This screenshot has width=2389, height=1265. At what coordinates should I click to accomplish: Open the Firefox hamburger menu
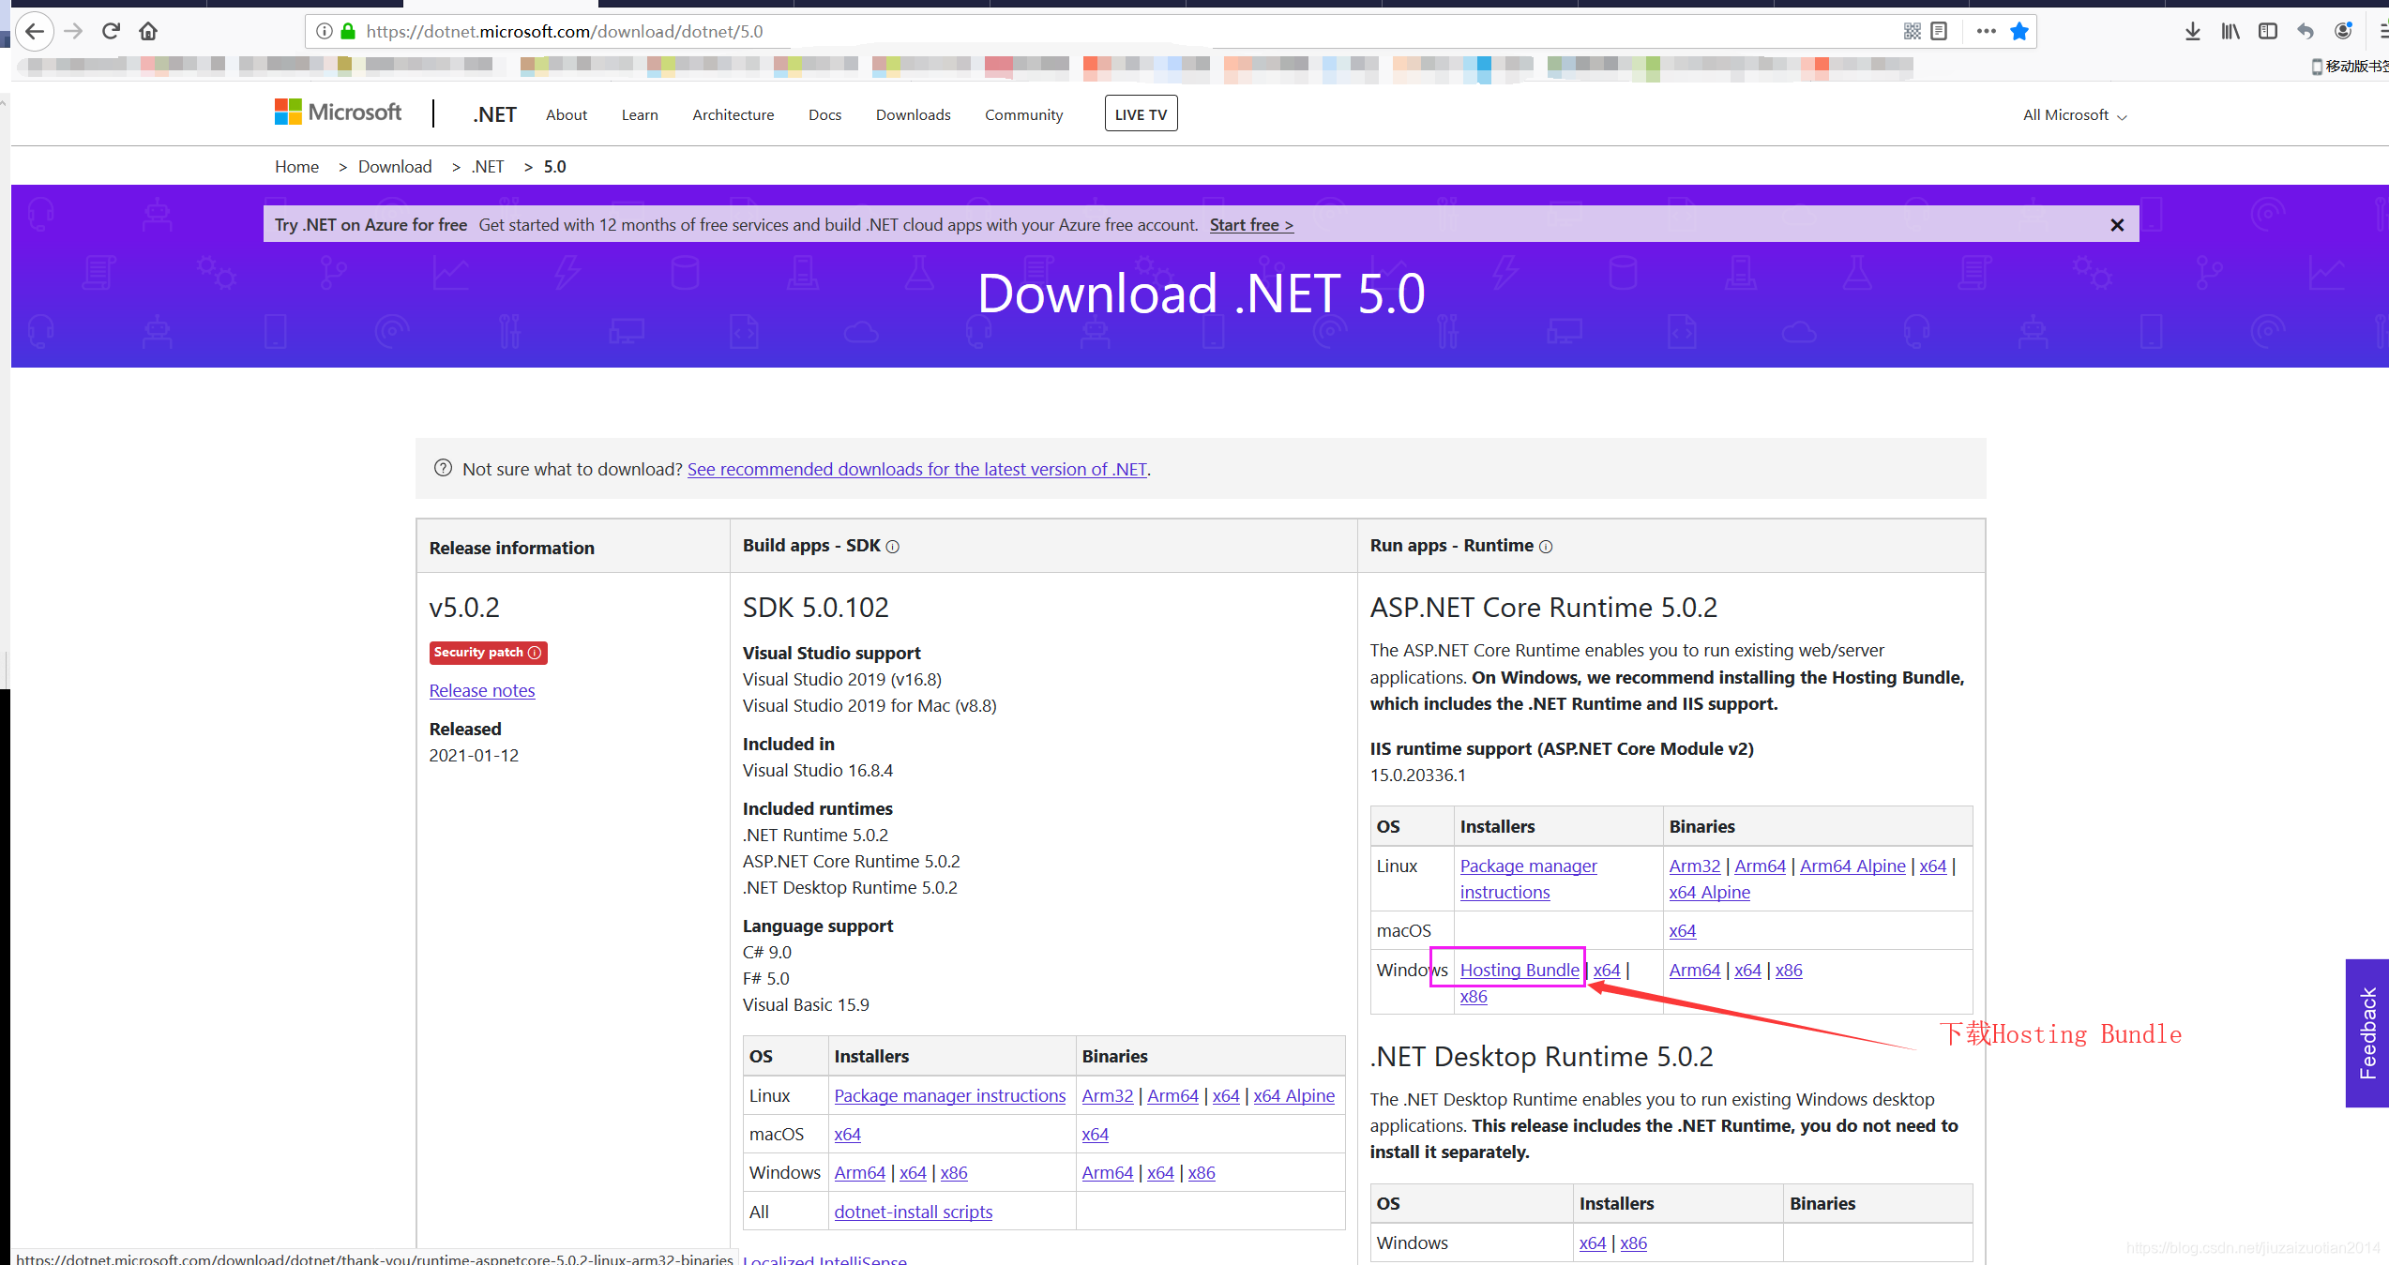point(2382,30)
